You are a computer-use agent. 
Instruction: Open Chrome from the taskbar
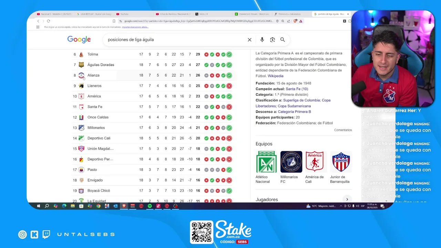pyautogui.click(x=98, y=206)
